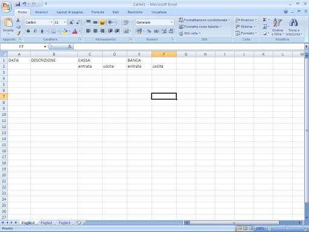Apply accounting number format icon

(x=139, y=31)
